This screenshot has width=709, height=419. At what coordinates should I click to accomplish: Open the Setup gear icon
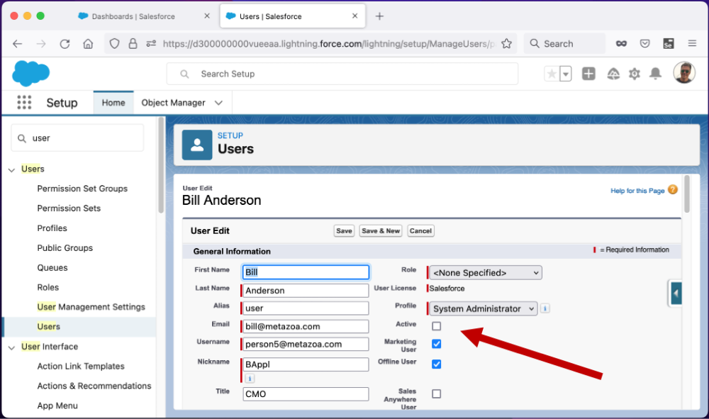(634, 73)
